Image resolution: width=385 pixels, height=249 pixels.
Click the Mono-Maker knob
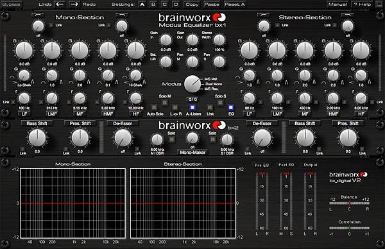point(193,138)
